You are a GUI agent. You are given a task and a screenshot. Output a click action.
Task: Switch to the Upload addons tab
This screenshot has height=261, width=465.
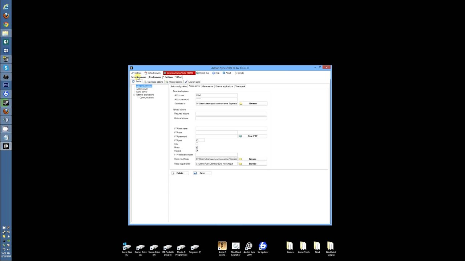coord(174,82)
